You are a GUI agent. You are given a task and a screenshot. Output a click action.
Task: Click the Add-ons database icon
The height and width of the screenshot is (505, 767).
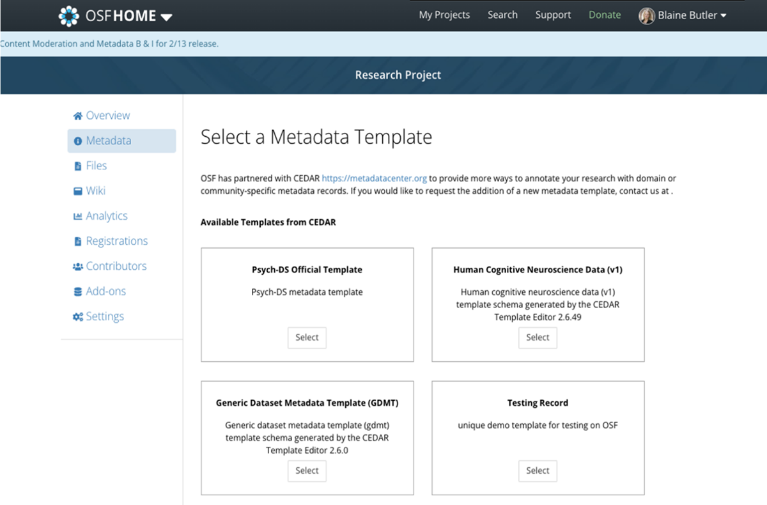pyautogui.click(x=78, y=291)
